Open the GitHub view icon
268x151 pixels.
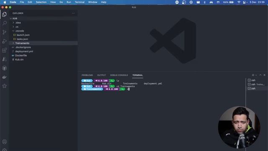pyautogui.click(x=5, y=68)
